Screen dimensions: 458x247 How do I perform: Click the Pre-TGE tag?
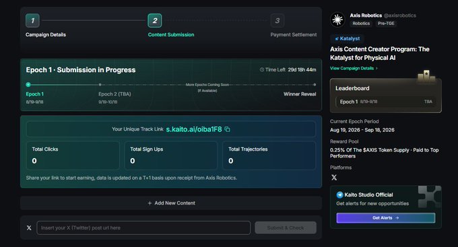[386, 24]
